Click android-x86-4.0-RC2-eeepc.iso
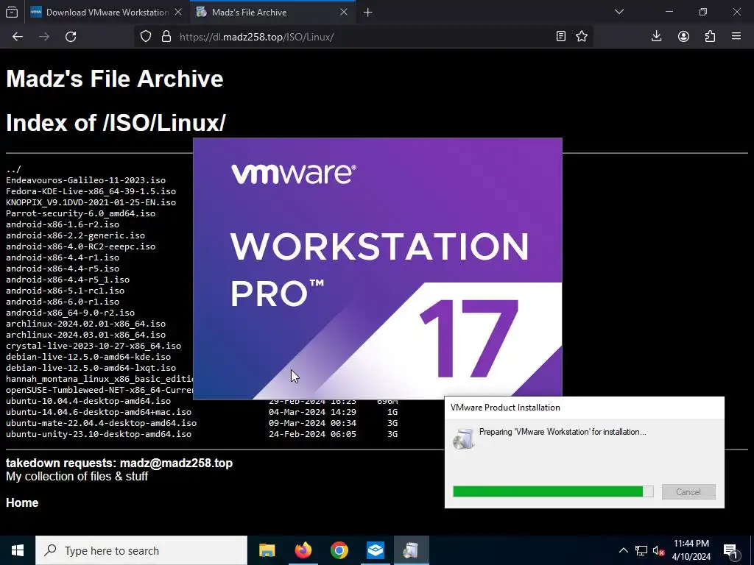Screen dimensions: 754x565 click(x=80, y=246)
